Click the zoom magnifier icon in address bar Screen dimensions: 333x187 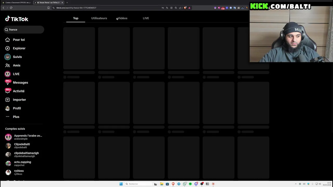176,8
